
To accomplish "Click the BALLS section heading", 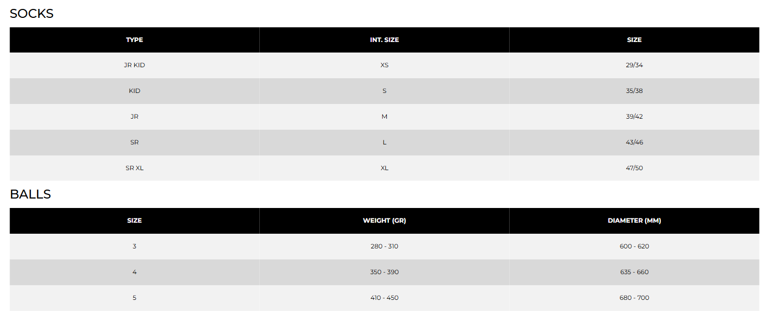I will point(30,194).
